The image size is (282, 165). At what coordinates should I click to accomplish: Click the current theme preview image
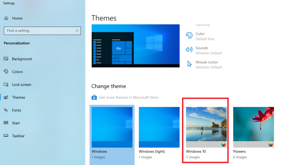pos(135,46)
